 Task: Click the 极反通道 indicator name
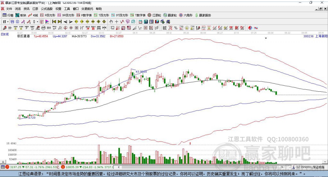tap(23, 36)
